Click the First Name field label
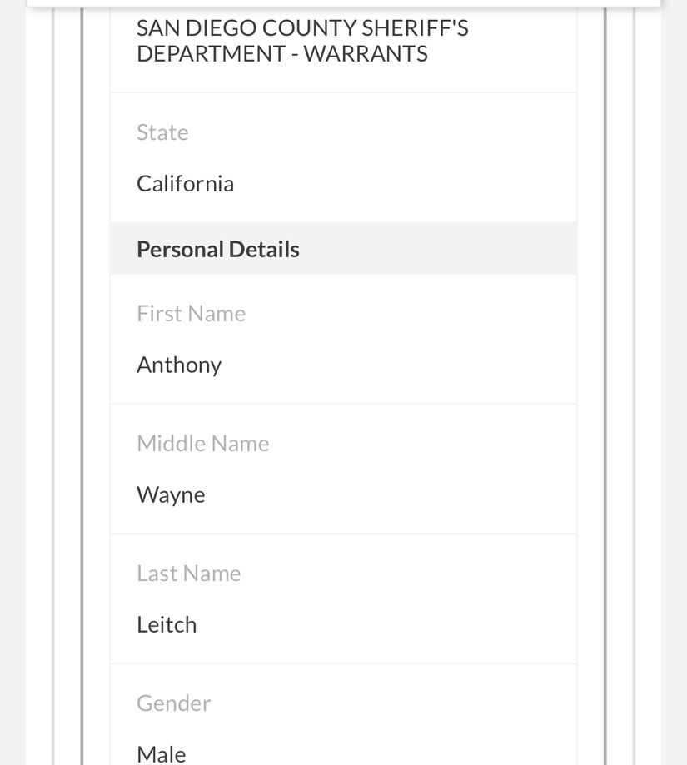Viewport: 687px width, 765px height. click(192, 313)
